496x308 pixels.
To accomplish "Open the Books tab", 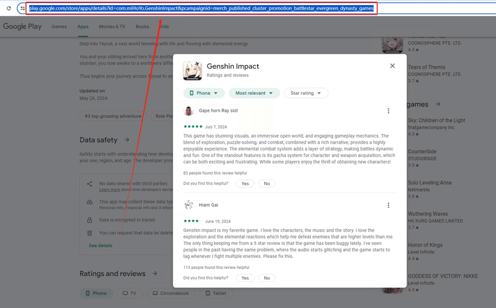I will (x=143, y=27).
